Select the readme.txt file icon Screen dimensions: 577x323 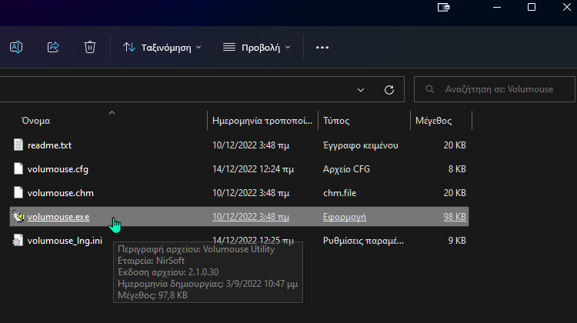coord(19,145)
